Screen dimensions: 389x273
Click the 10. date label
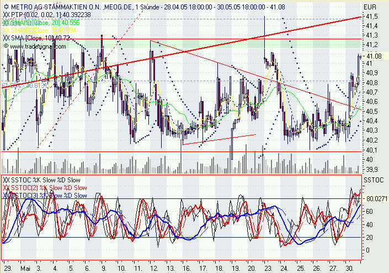[121, 269]
